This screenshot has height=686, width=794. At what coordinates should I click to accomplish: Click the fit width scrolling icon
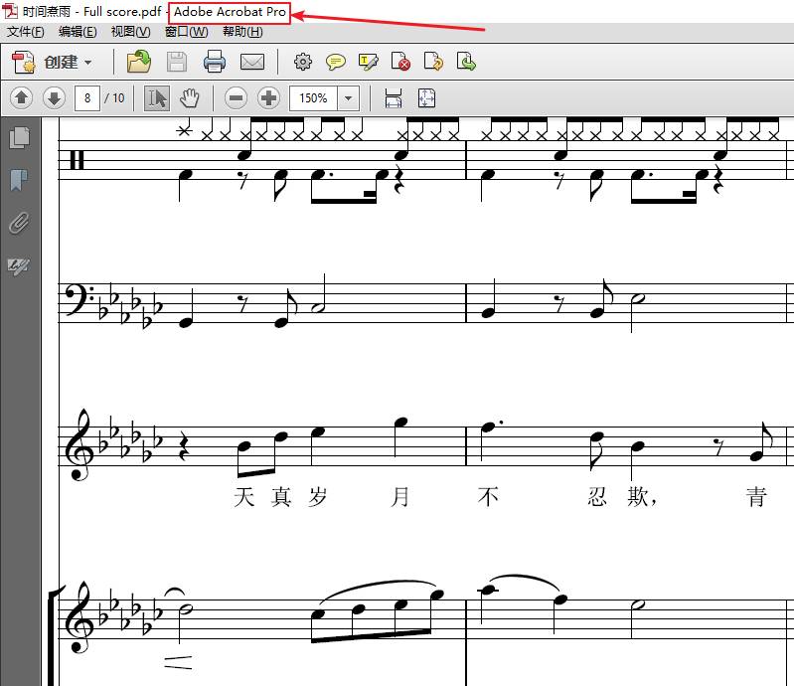393,97
